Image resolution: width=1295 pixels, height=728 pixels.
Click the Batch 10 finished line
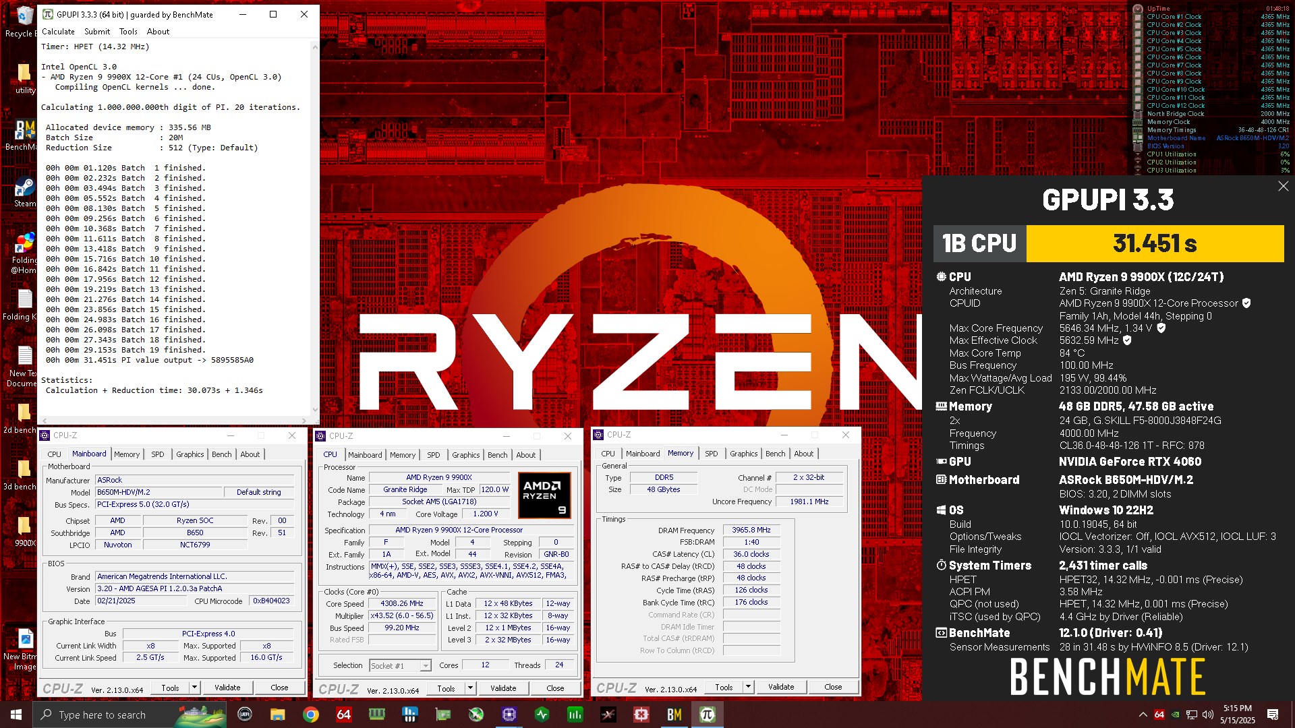(125, 259)
